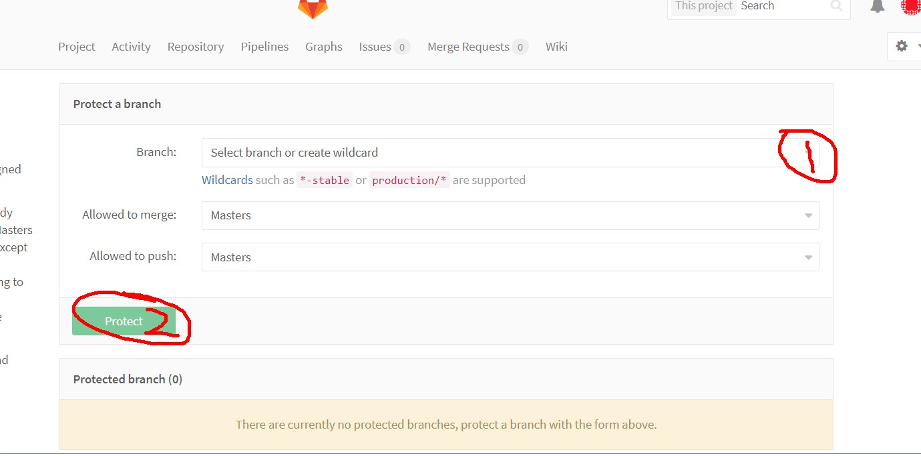
Task: Go to the Project tab
Action: tap(76, 47)
